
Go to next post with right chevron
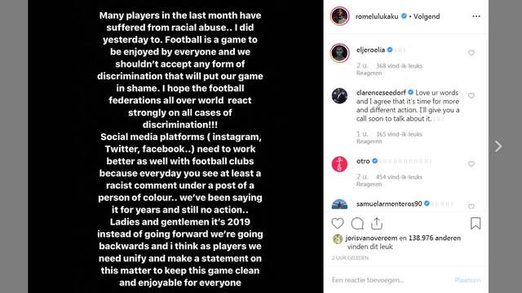(x=498, y=146)
